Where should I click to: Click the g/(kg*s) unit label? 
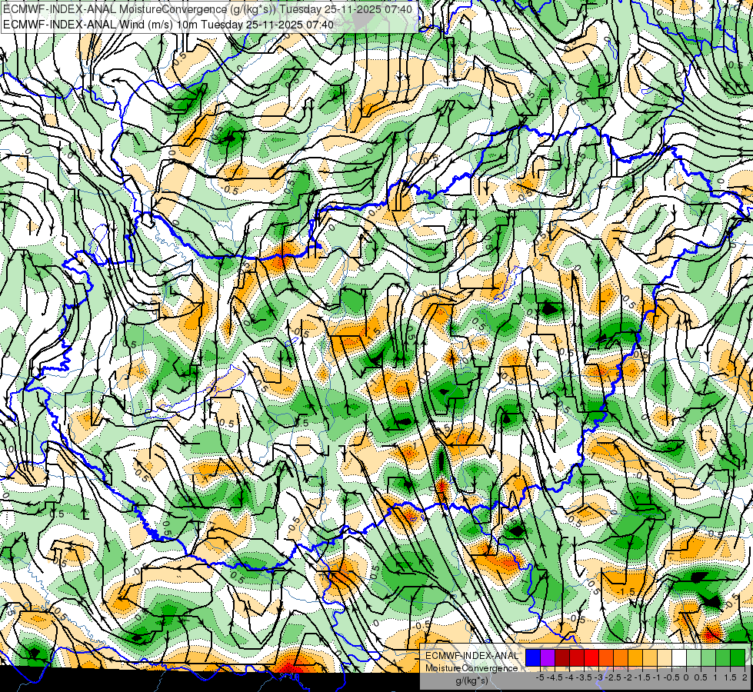[471, 680]
